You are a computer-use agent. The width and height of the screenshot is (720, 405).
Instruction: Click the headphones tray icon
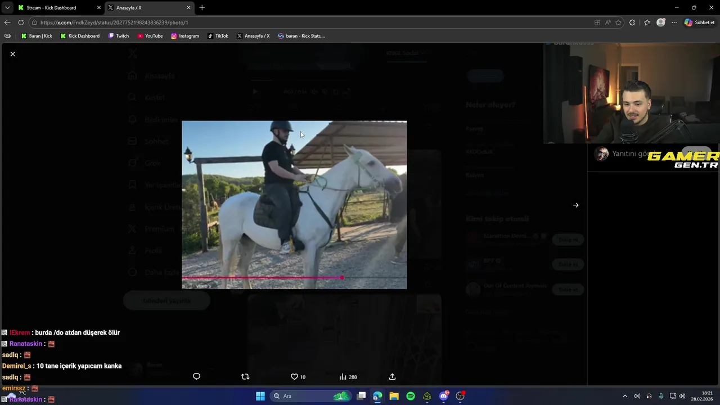(649, 396)
